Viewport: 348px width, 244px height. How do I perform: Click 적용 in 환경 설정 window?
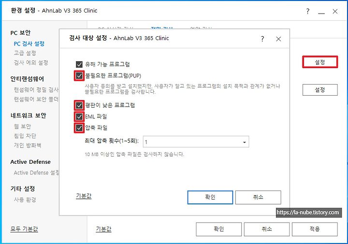(x=315, y=229)
